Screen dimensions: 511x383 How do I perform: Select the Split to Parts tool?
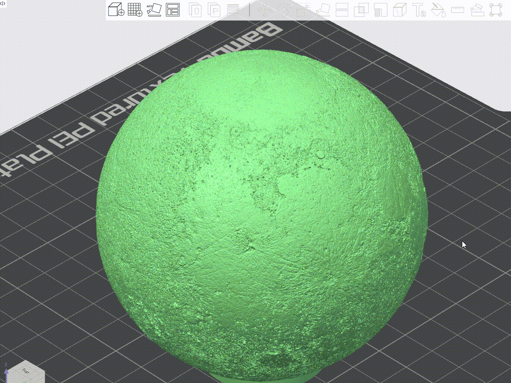(x=214, y=10)
